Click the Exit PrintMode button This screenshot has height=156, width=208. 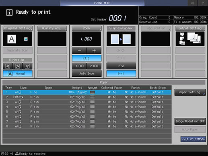[x=193, y=139]
